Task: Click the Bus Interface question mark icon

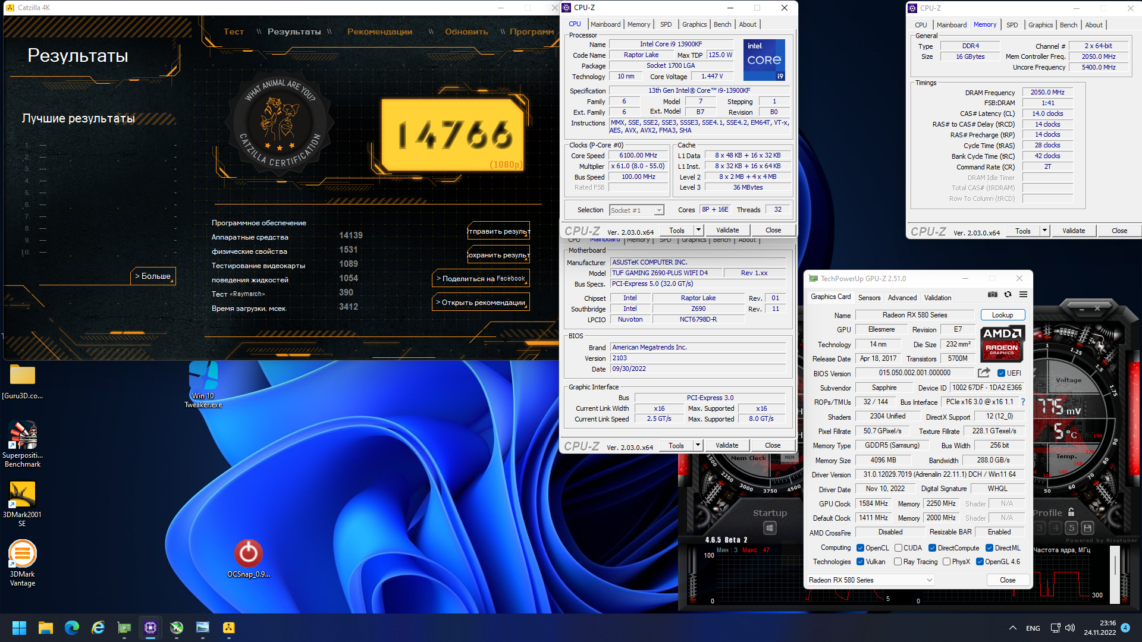Action: tap(1023, 402)
